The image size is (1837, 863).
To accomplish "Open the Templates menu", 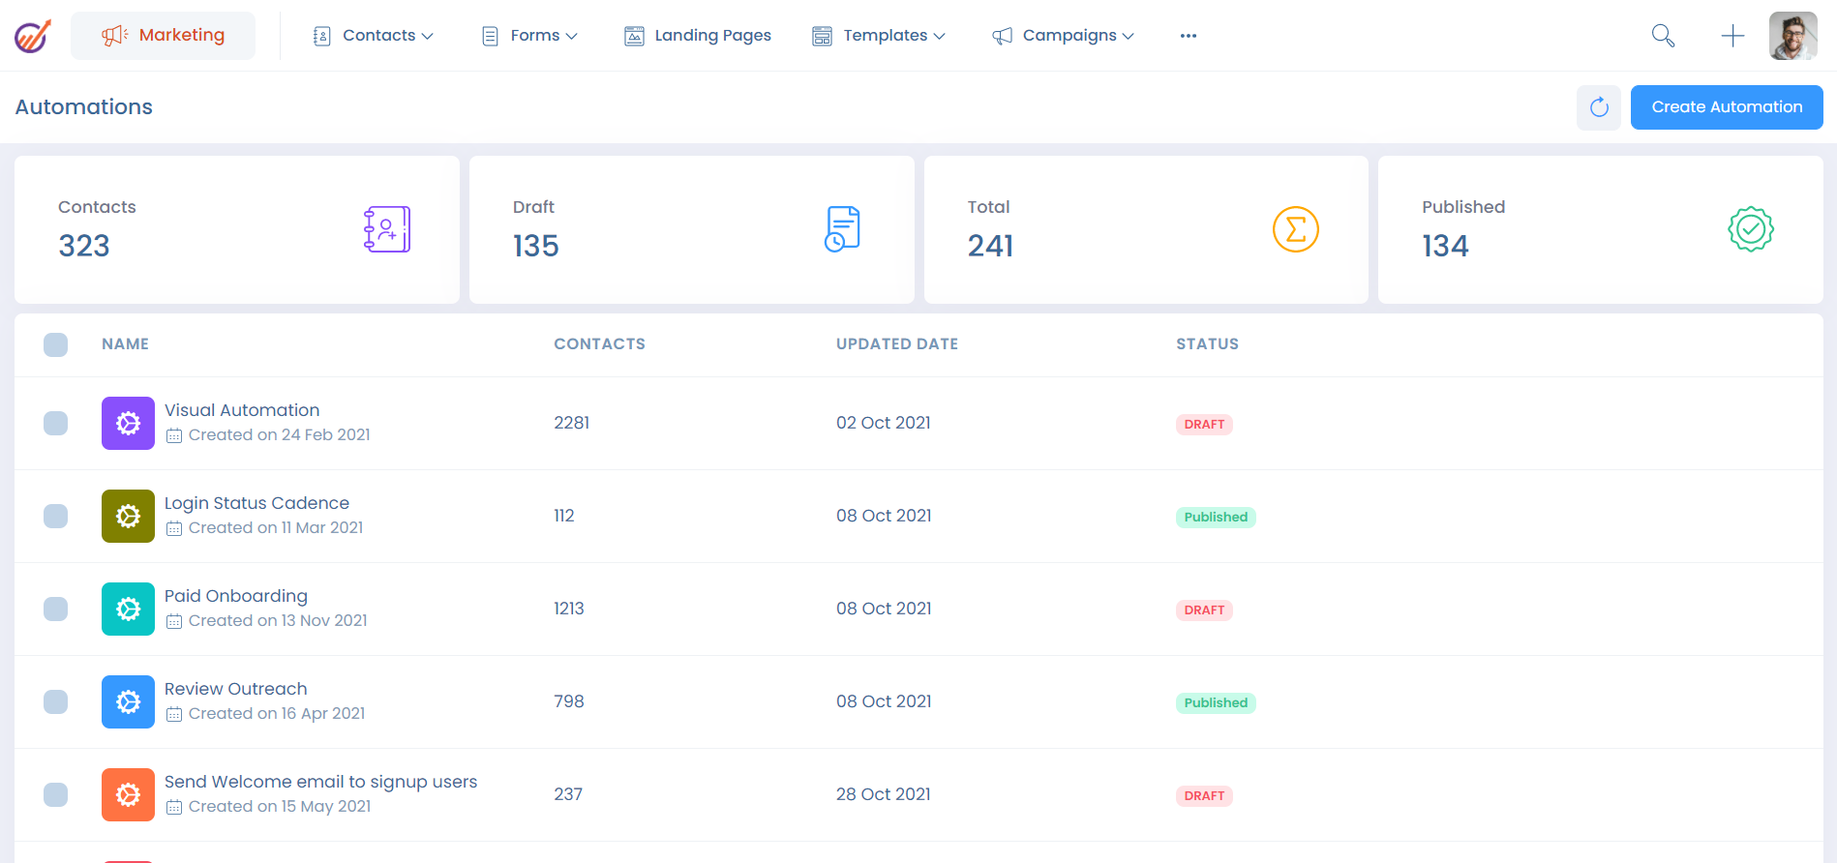I will (879, 36).
